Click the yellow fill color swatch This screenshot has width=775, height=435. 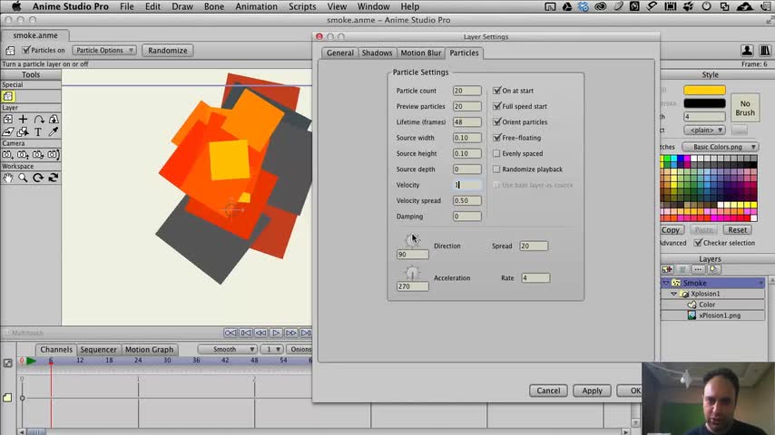pyautogui.click(x=704, y=90)
